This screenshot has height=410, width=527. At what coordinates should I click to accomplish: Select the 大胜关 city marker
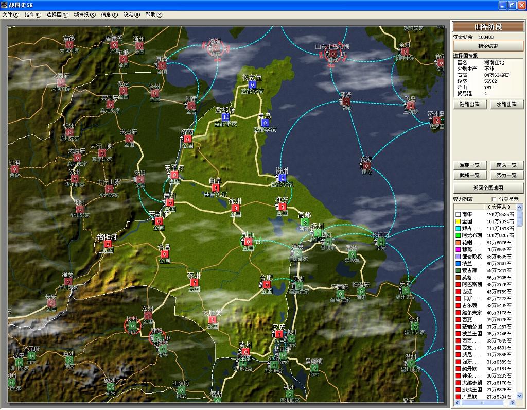[212, 320]
